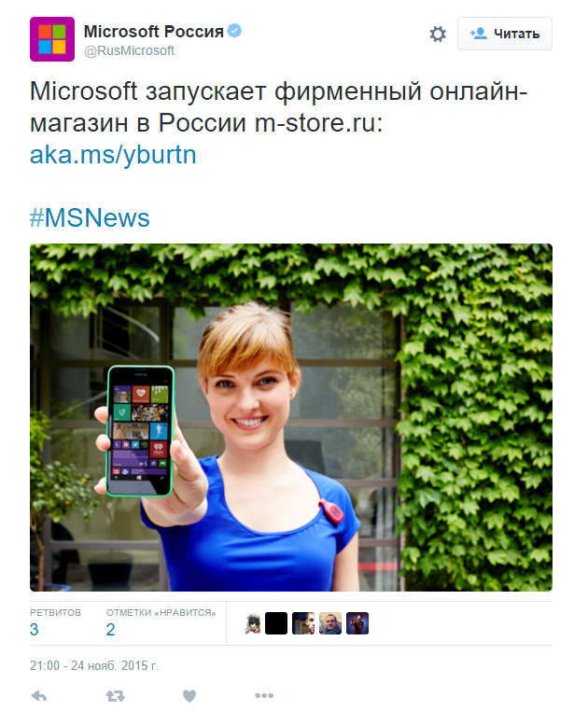The image size is (574, 725).
Task: Open the first liker's avatar
Action: tap(253, 623)
